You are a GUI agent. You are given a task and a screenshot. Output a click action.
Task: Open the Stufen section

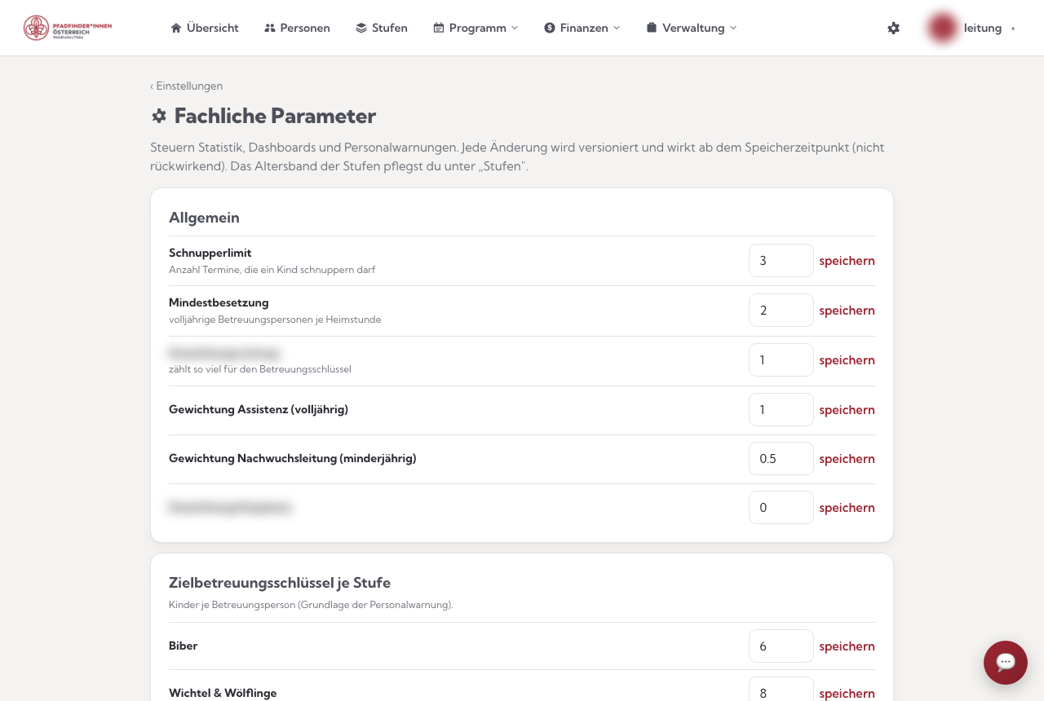(382, 28)
